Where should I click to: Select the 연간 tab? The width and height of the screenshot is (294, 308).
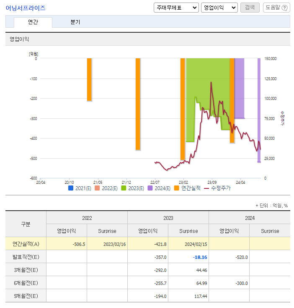click(x=33, y=22)
